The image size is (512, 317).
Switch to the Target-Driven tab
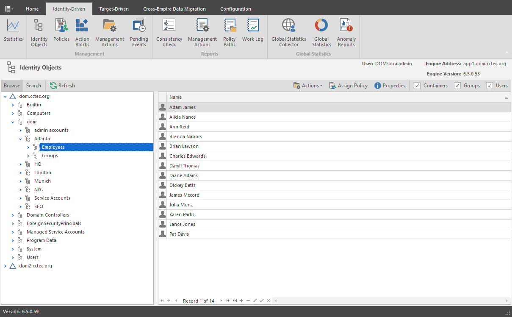(114, 9)
